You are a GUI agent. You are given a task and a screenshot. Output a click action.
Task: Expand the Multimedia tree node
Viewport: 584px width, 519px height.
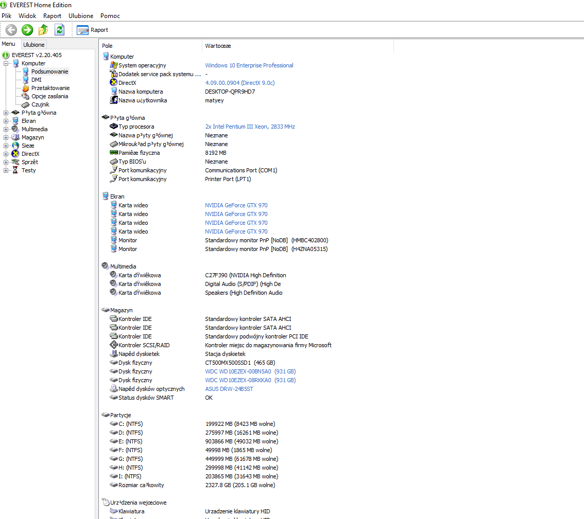pos(6,129)
